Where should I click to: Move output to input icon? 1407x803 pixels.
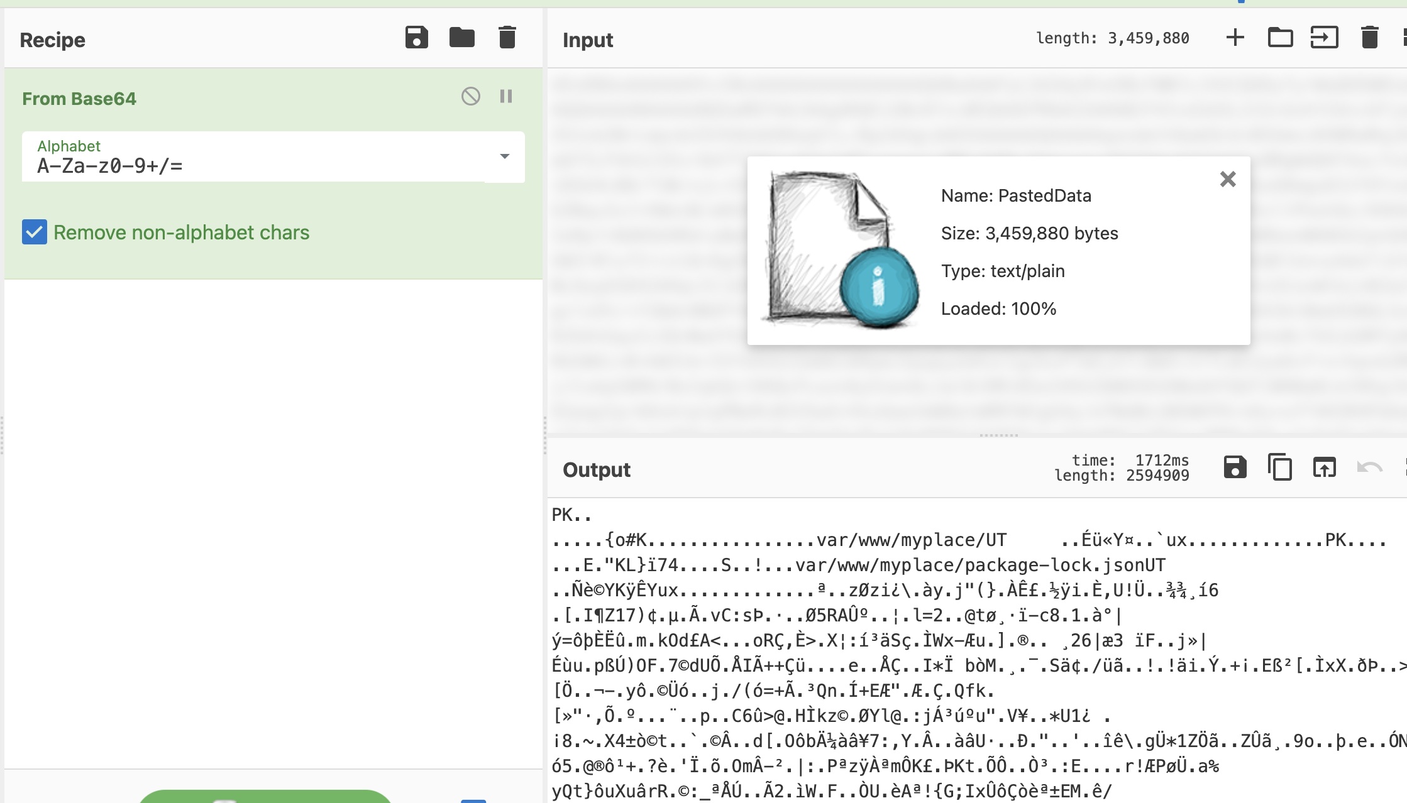pos(1324,467)
